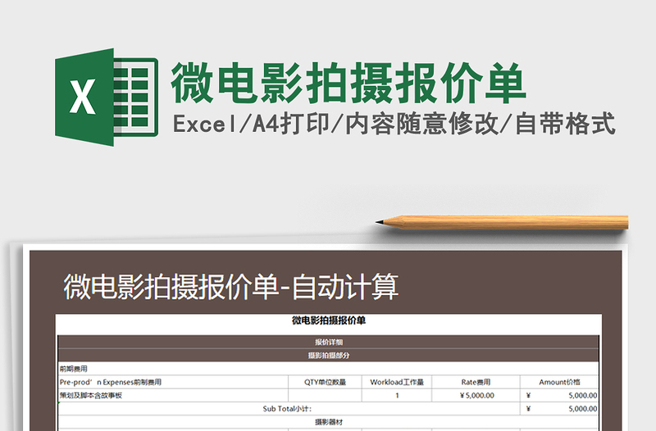Select the Sub Total amount 5,000.00 cell

point(560,409)
